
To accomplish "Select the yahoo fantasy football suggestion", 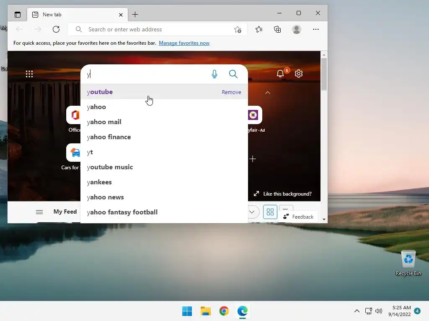I will (164, 212).
